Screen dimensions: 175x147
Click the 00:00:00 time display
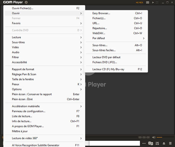144,137
